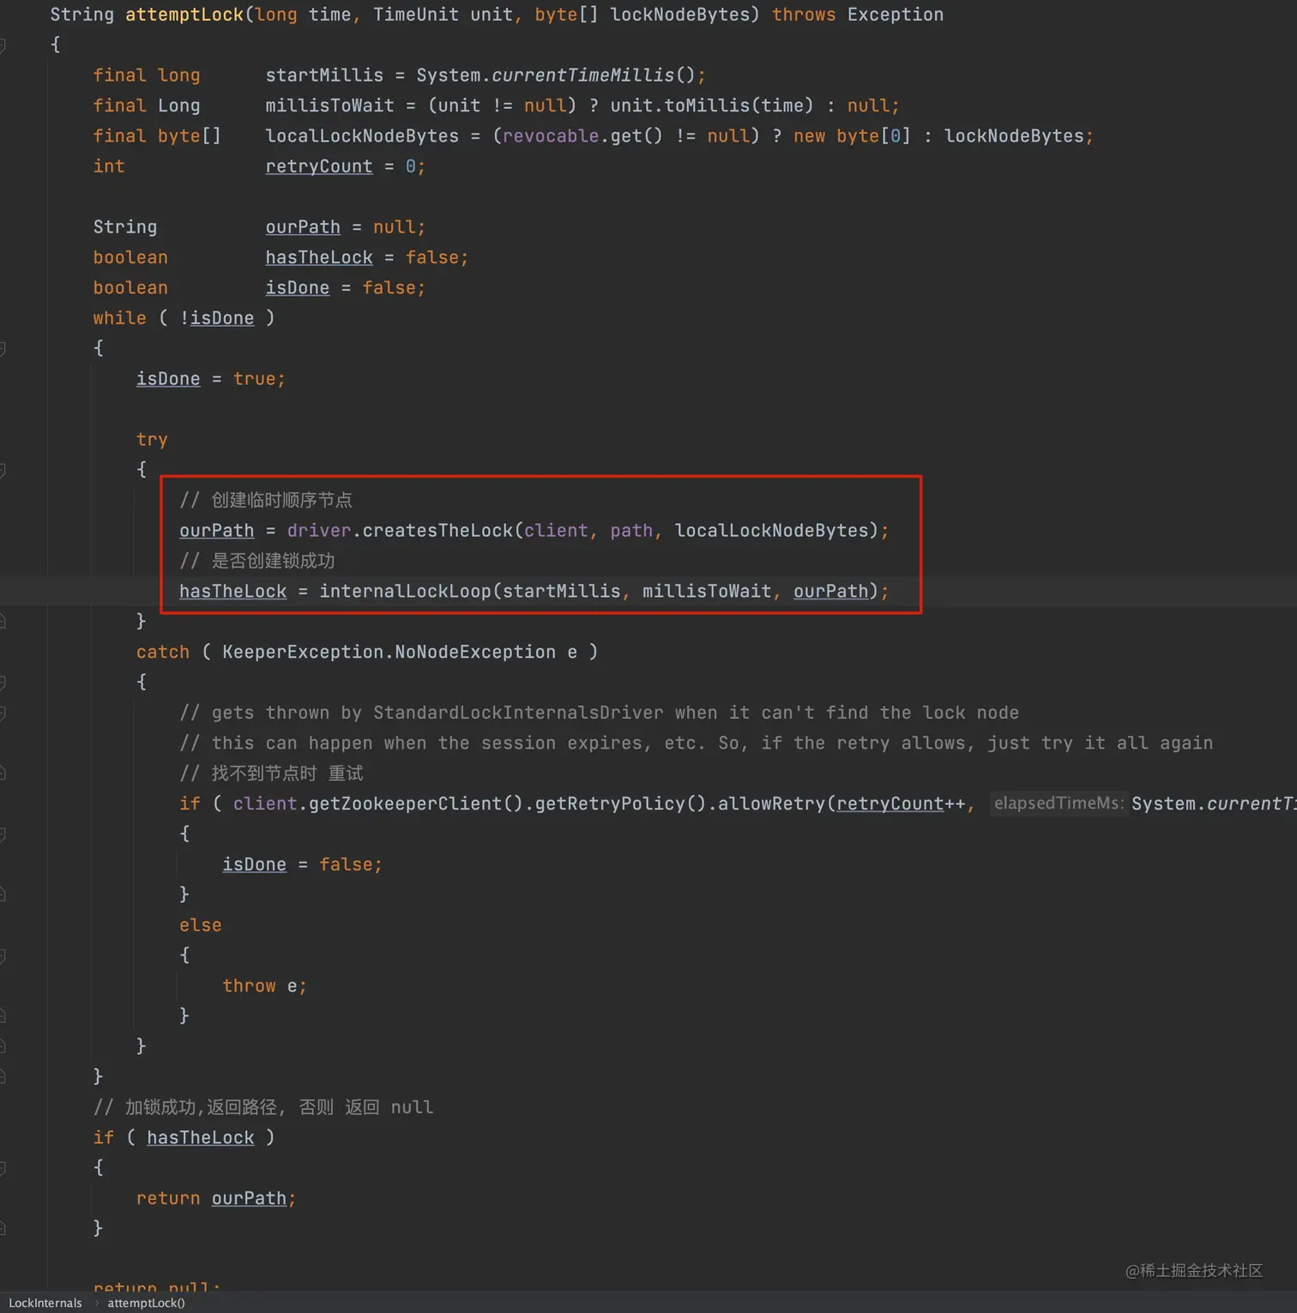The height and width of the screenshot is (1313, 1297).
Task: Click ourPath in 'ourPath = null'
Action: click(303, 227)
